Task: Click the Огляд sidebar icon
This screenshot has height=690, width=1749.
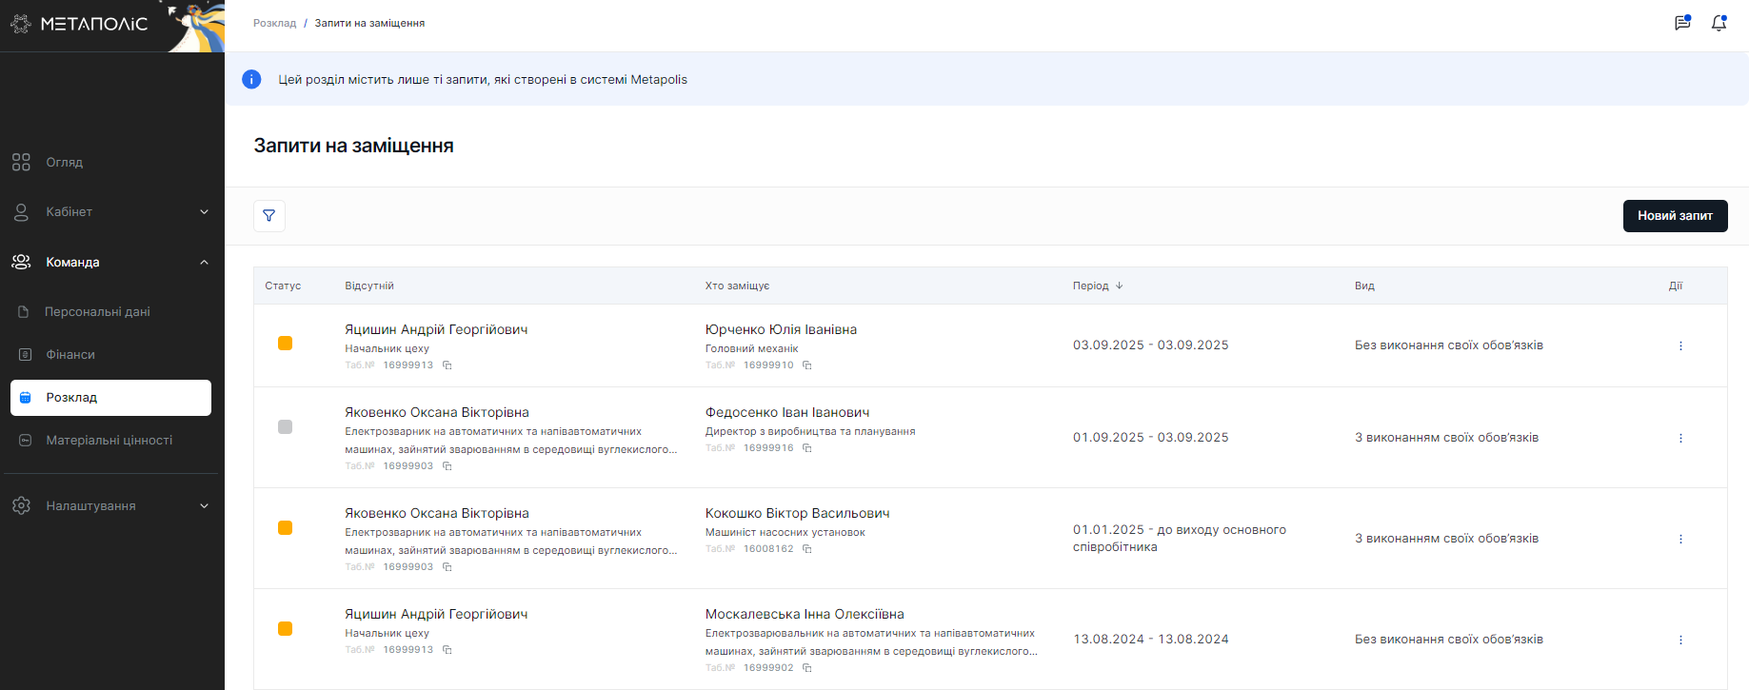Action: [x=21, y=162]
